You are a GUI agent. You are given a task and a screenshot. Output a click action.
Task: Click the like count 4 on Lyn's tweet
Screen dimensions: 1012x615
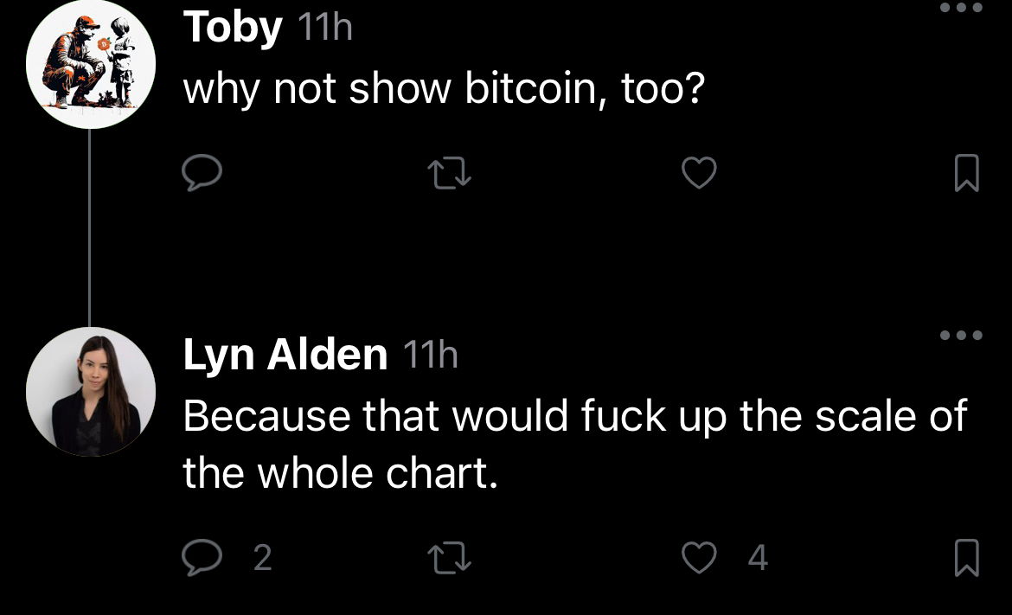pos(758,558)
